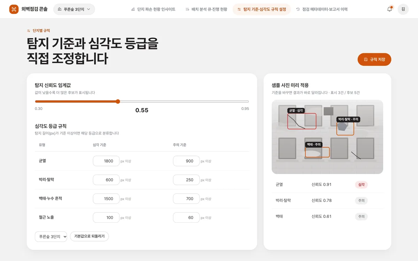418x261 pixels.
Task: Click the 단지별 규칙 breadcrumb label
Action: coord(41,31)
